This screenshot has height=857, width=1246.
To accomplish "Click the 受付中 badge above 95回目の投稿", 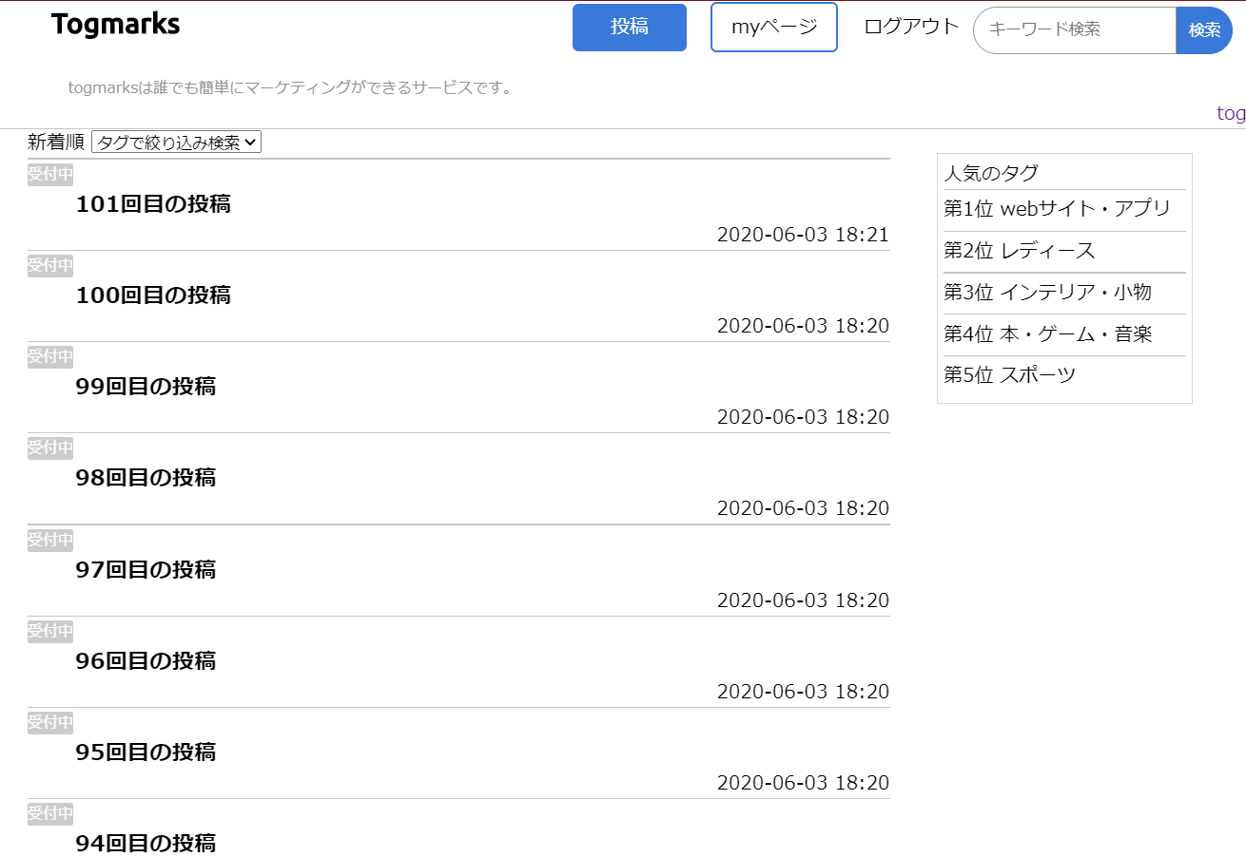I will [50, 722].
